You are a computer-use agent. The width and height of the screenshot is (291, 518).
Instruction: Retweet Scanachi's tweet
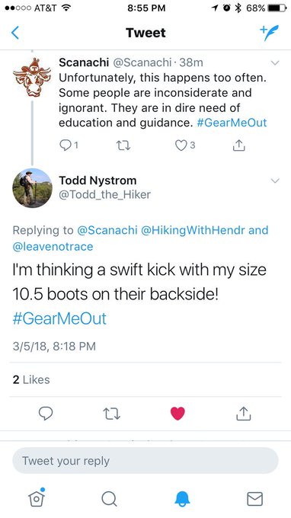[x=124, y=145]
